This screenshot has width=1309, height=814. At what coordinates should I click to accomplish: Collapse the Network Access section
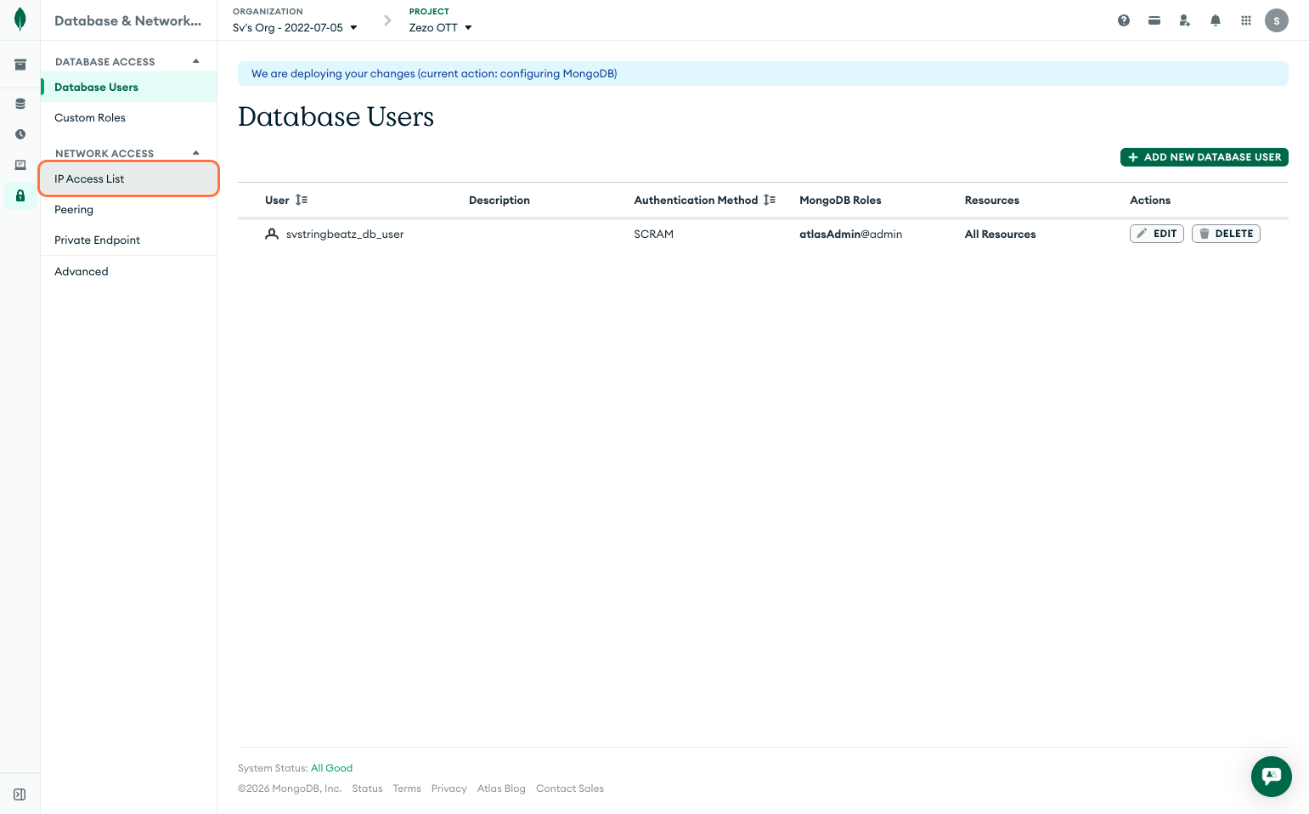196,153
